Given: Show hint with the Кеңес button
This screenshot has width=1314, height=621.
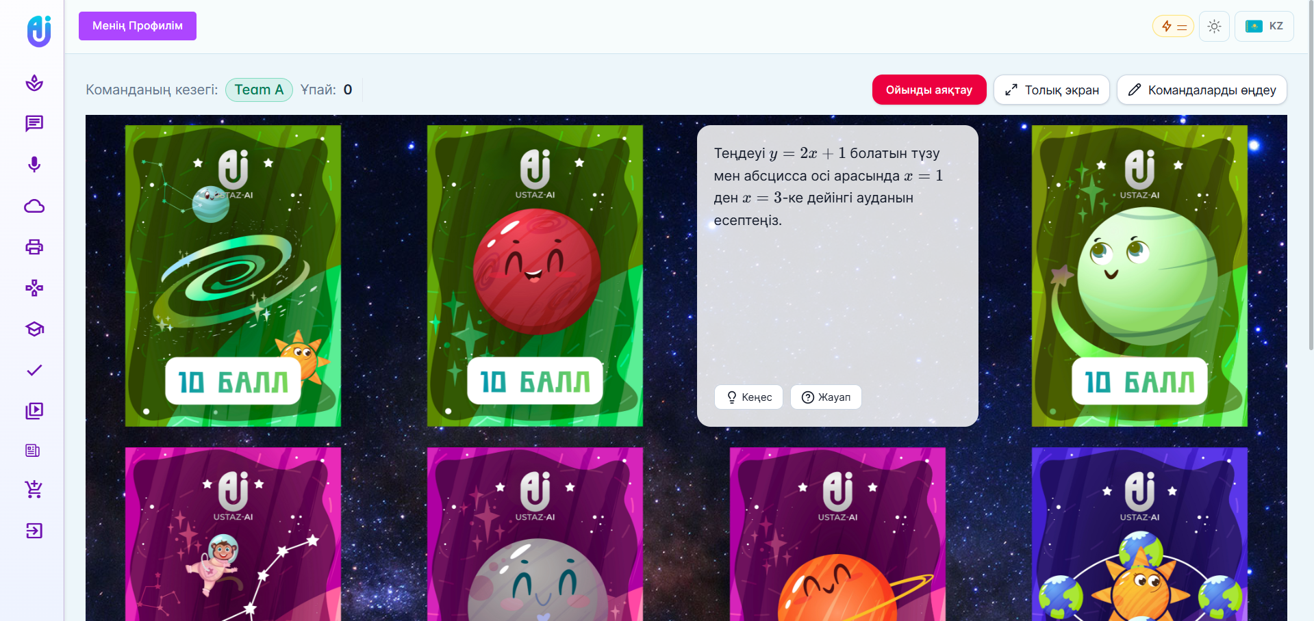Looking at the screenshot, I should tap(748, 397).
